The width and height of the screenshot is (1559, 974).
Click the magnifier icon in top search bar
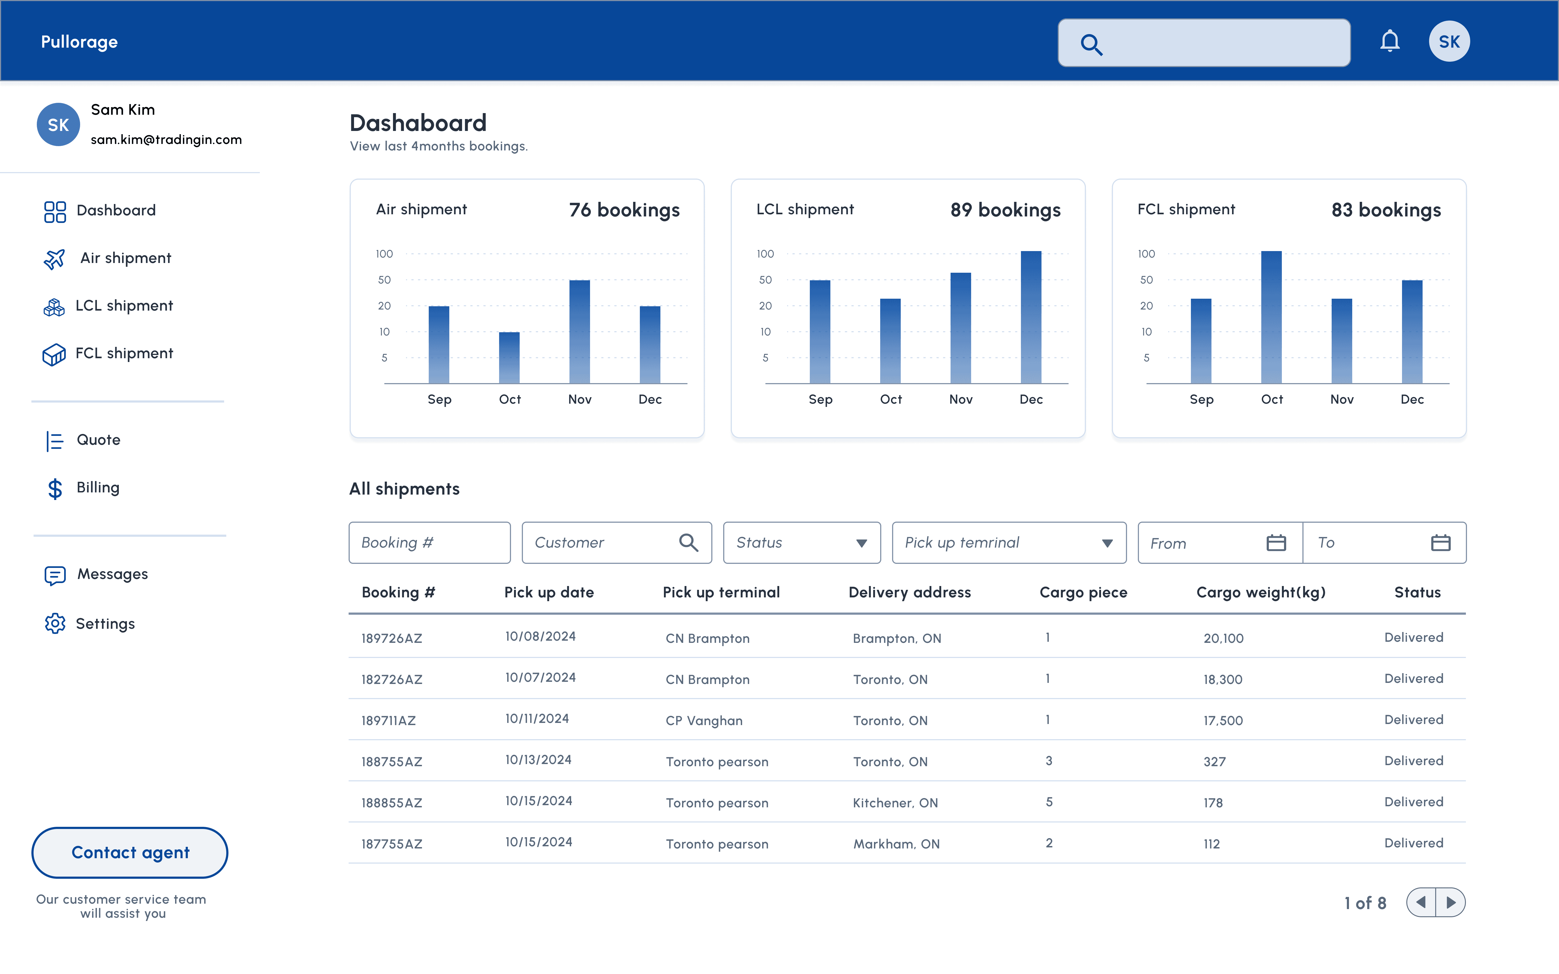point(1091,44)
